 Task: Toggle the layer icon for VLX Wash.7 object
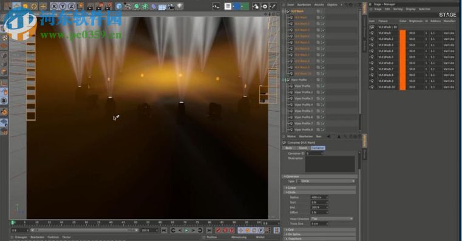coord(318,55)
